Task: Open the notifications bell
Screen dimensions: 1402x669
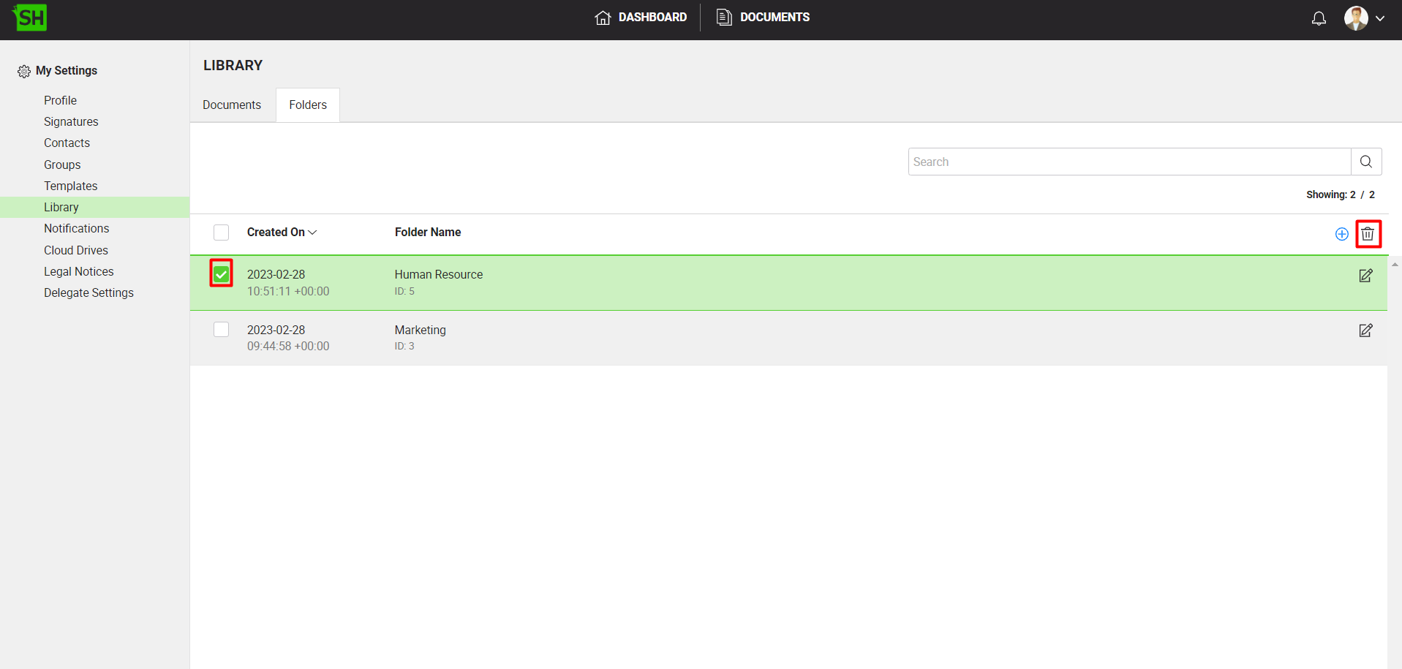Action: tap(1319, 18)
